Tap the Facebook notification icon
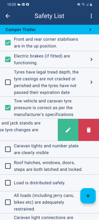This screenshot has width=99, height=220. pos(28,5)
